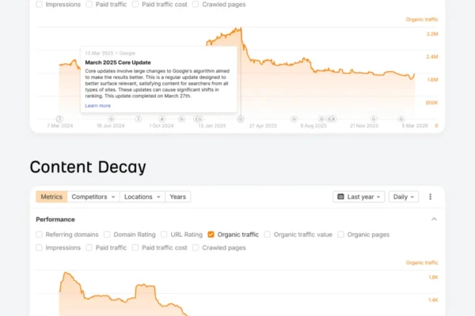This screenshot has width=475, height=316.
Task: Tick Crawled pages under Content Decay
Action: click(x=197, y=247)
